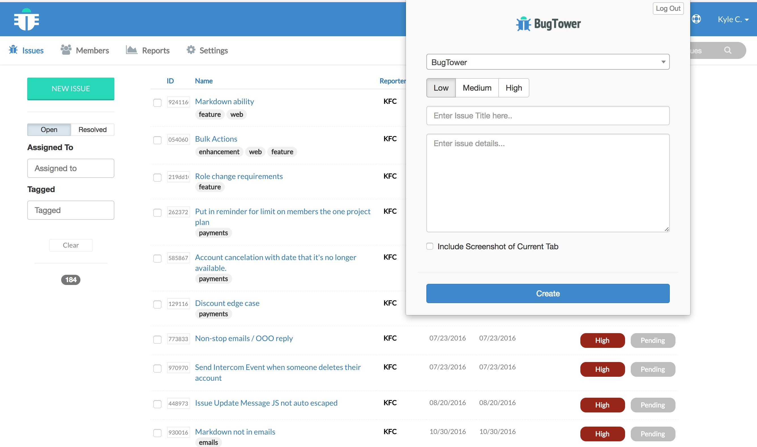Sort by the Reporter column header

(392, 81)
